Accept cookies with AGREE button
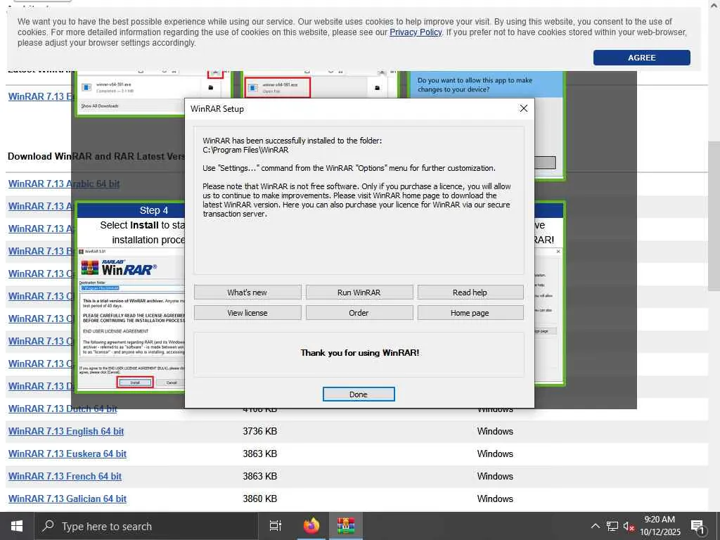Image resolution: width=720 pixels, height=540 pixels. click(641, 58)
